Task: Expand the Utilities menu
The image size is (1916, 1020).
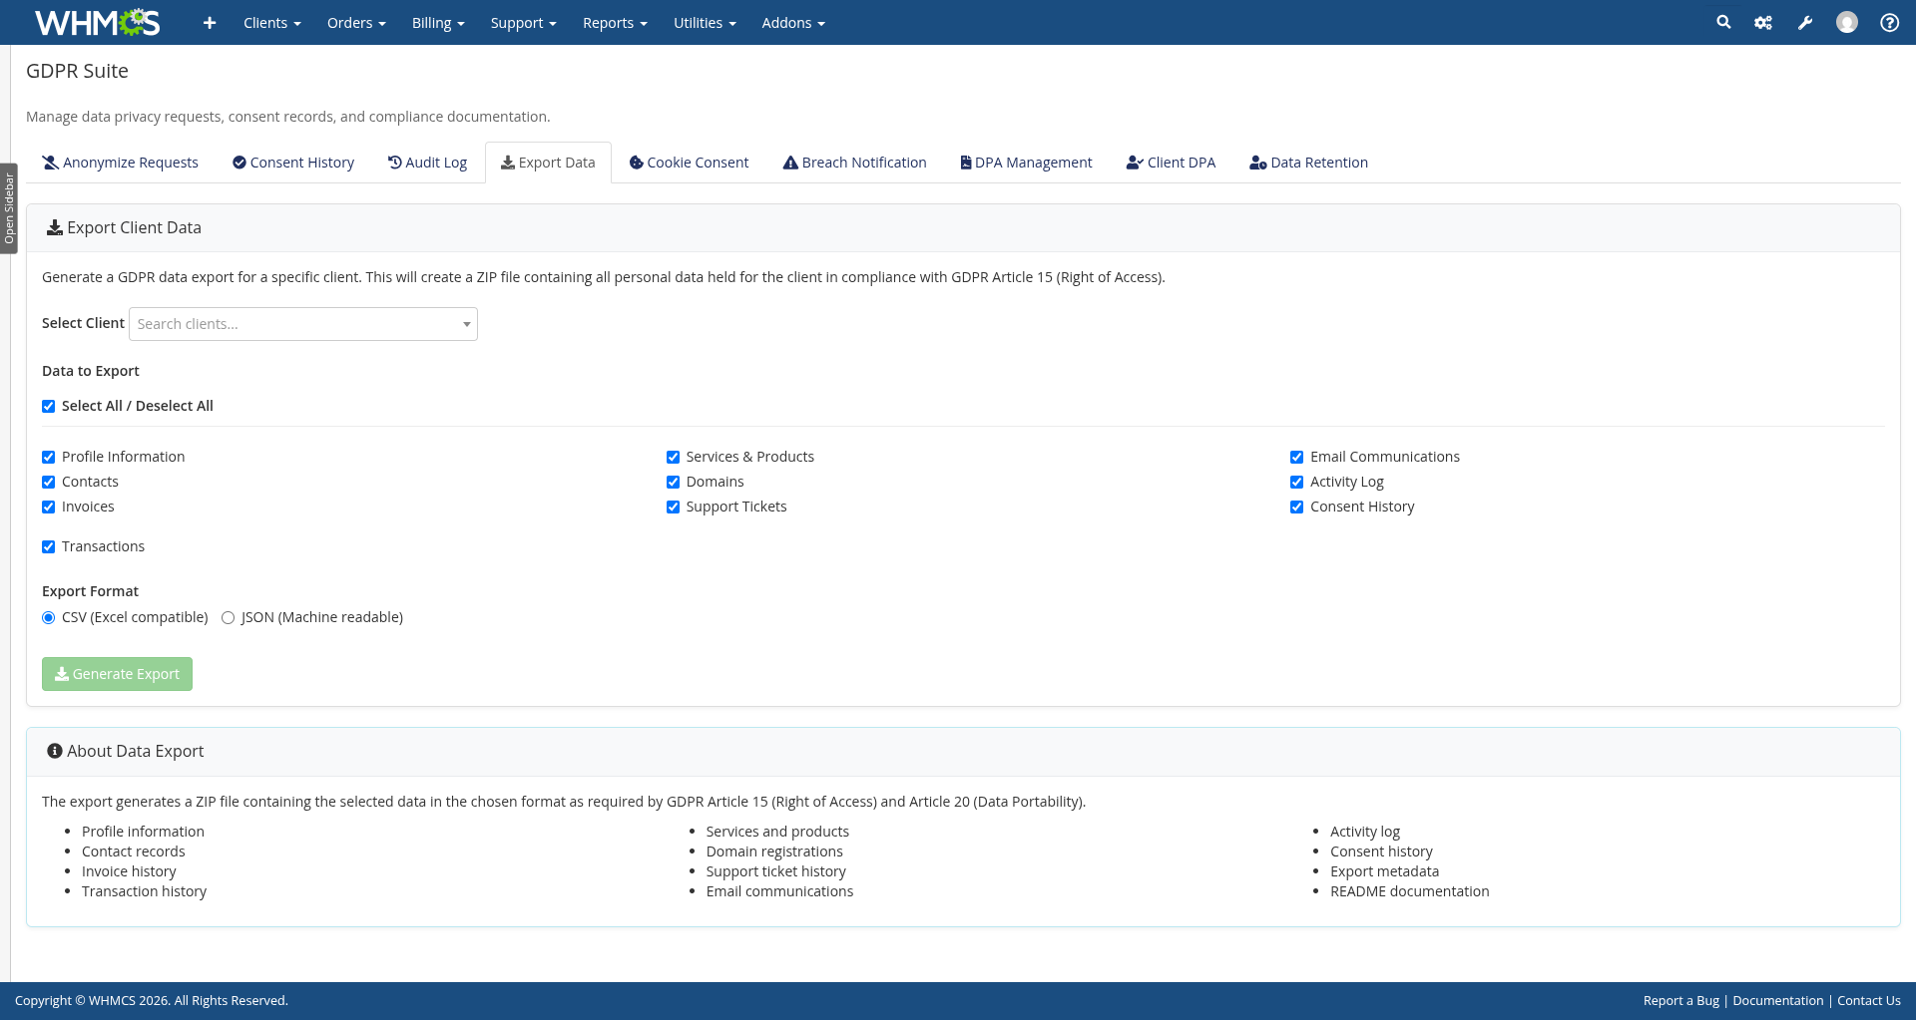Action: pos(705,23)
